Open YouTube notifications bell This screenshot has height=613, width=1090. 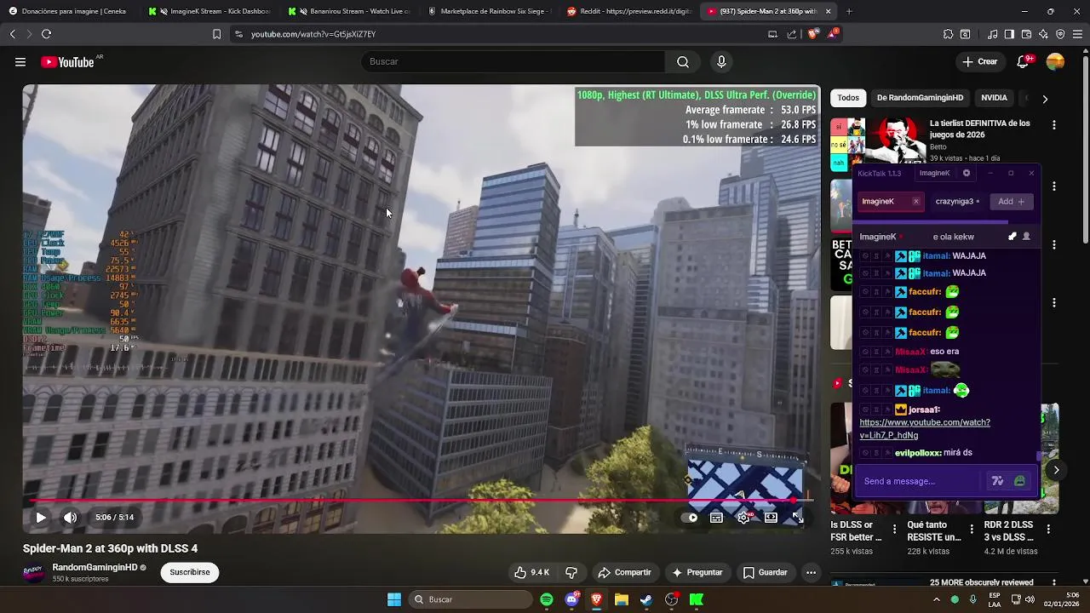tap(1024, 61)
